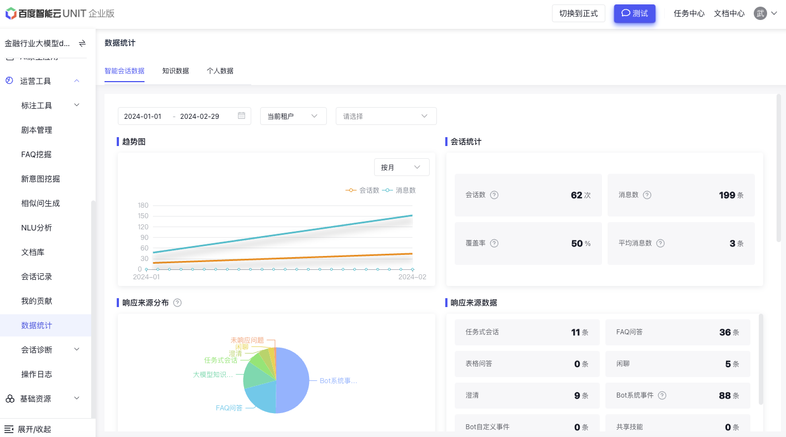Click help icon beside 消息数
Screen dimensions: 786x437
pyautogui.click(x=647, y=195)
